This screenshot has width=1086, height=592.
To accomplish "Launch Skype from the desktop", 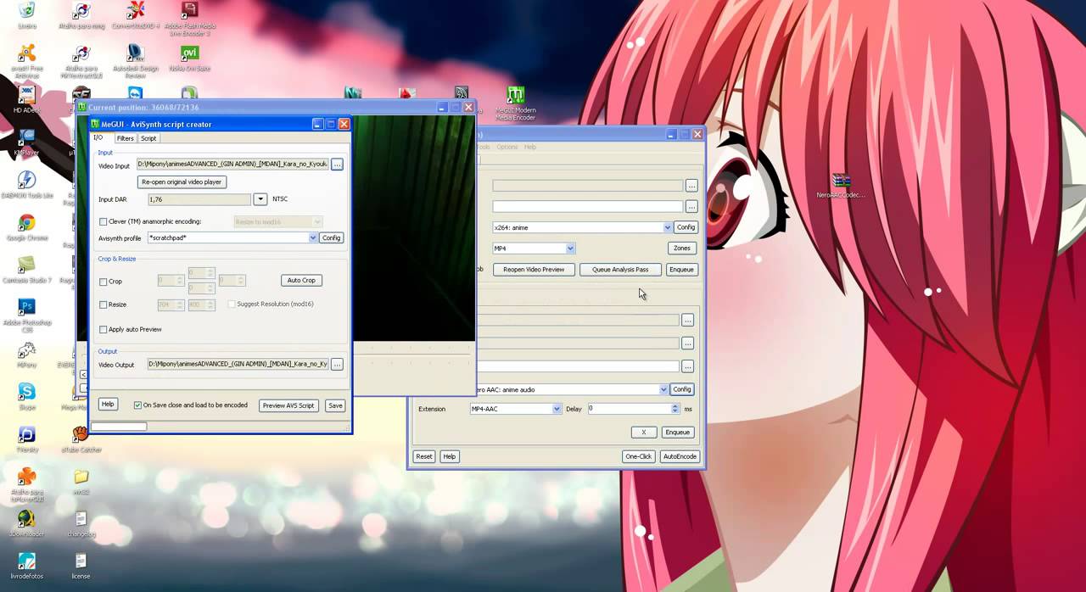I will coord(27,397).
